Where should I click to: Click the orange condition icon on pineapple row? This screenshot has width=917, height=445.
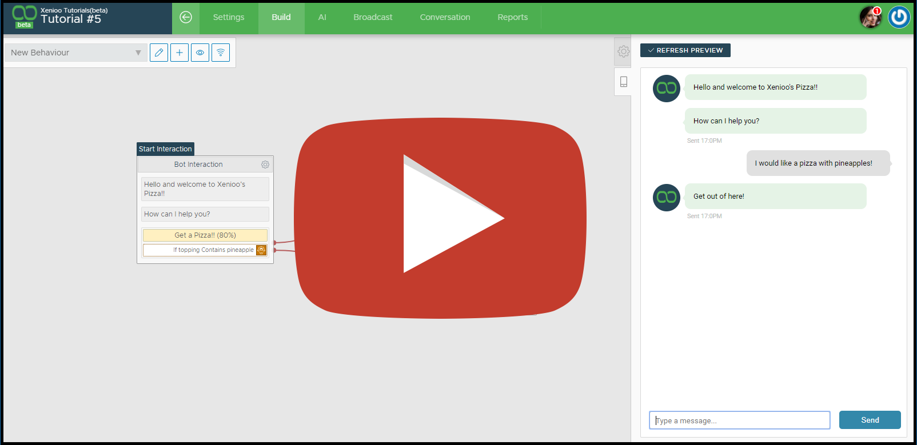pyautogui.click(x=261, y=250)
